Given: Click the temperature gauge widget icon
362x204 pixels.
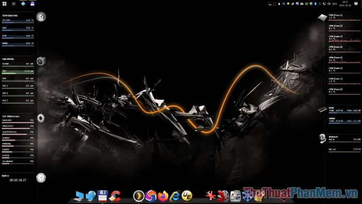Looking at the screenshot, I should pyautogui.click(x=41, y=17).
